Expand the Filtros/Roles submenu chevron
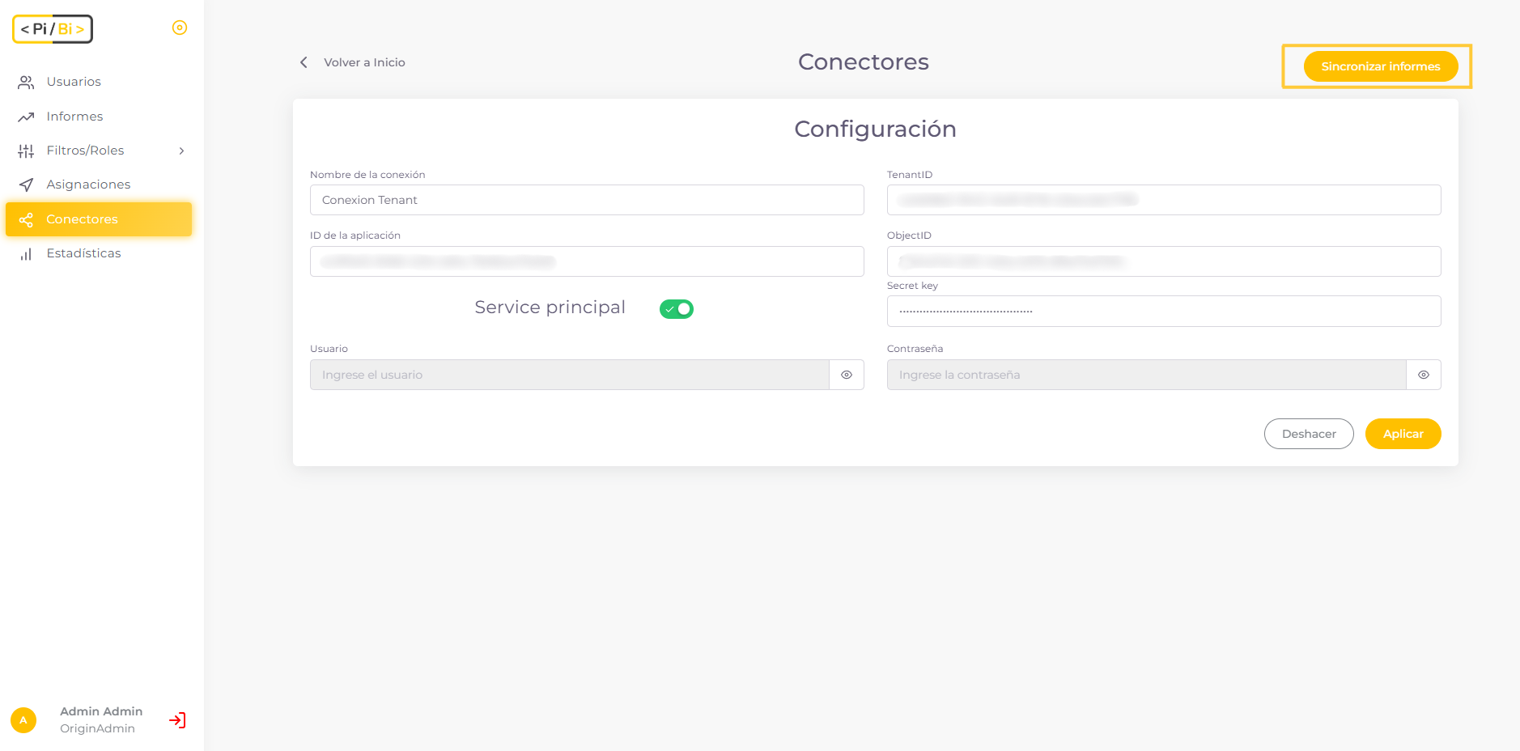This screenshot has width=1520, height=751. (181, 151)
